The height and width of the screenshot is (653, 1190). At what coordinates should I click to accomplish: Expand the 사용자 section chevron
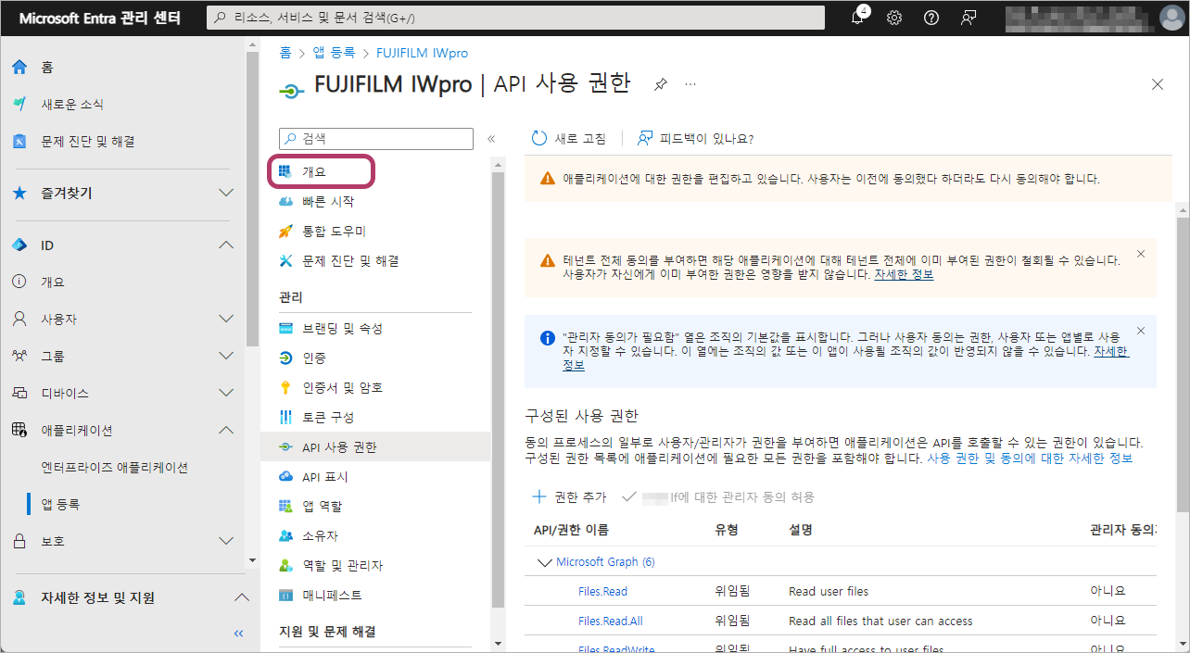point(226,320)
